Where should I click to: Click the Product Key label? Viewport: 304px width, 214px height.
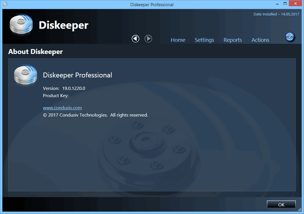point(56,96)
